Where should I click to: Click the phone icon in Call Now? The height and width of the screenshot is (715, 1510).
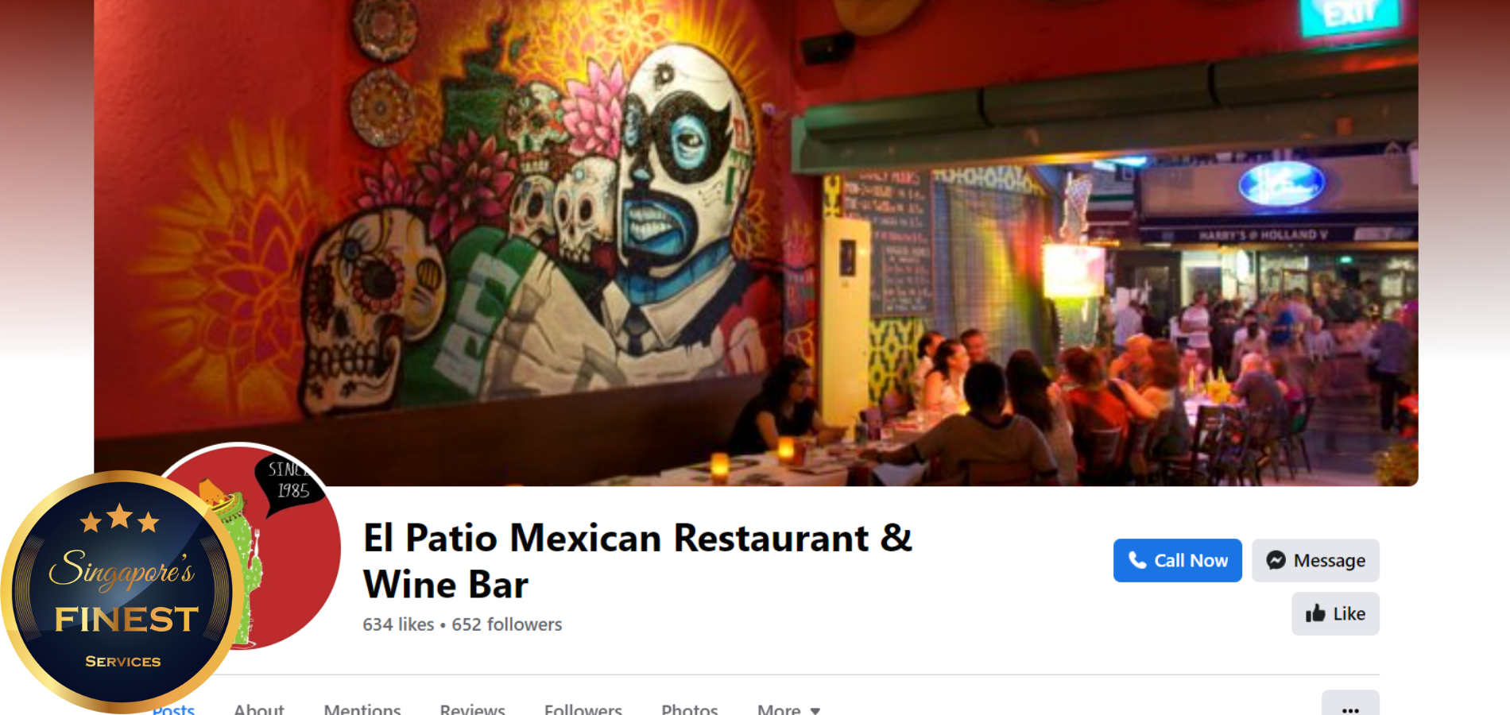[1137, 560]
